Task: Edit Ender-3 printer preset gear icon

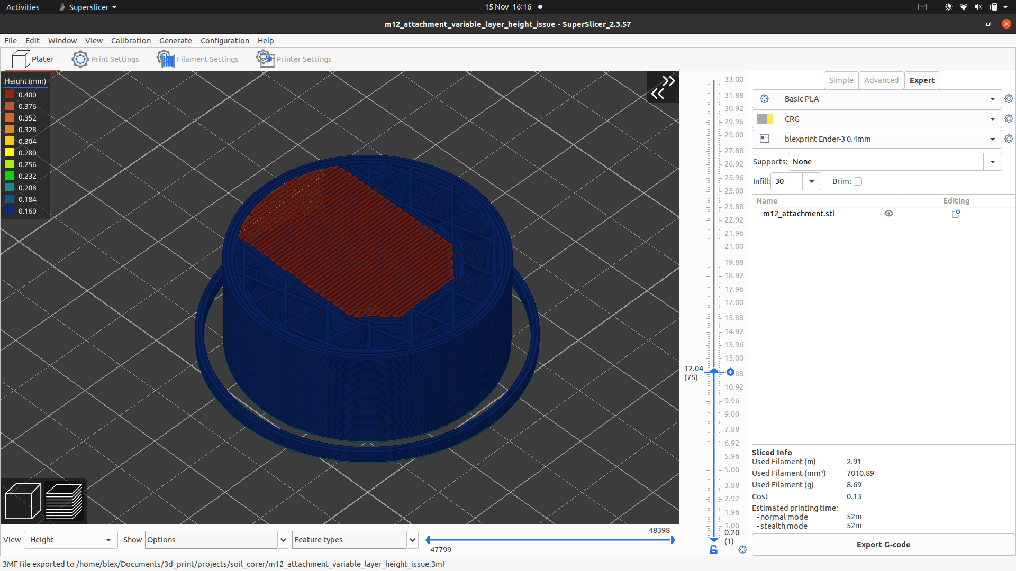Action: (x=1009, y=139)
